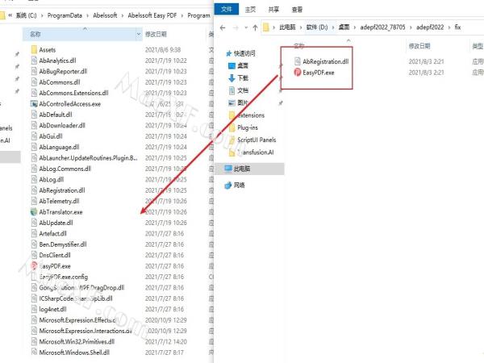Image resolution: width=484 pixels, height=363 pixels.
Task: Open Desktop icon in navigation pane
Action: pos(232,66)
